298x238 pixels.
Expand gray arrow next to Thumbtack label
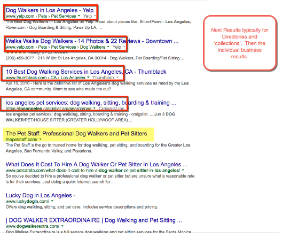[x=117, y=78]
